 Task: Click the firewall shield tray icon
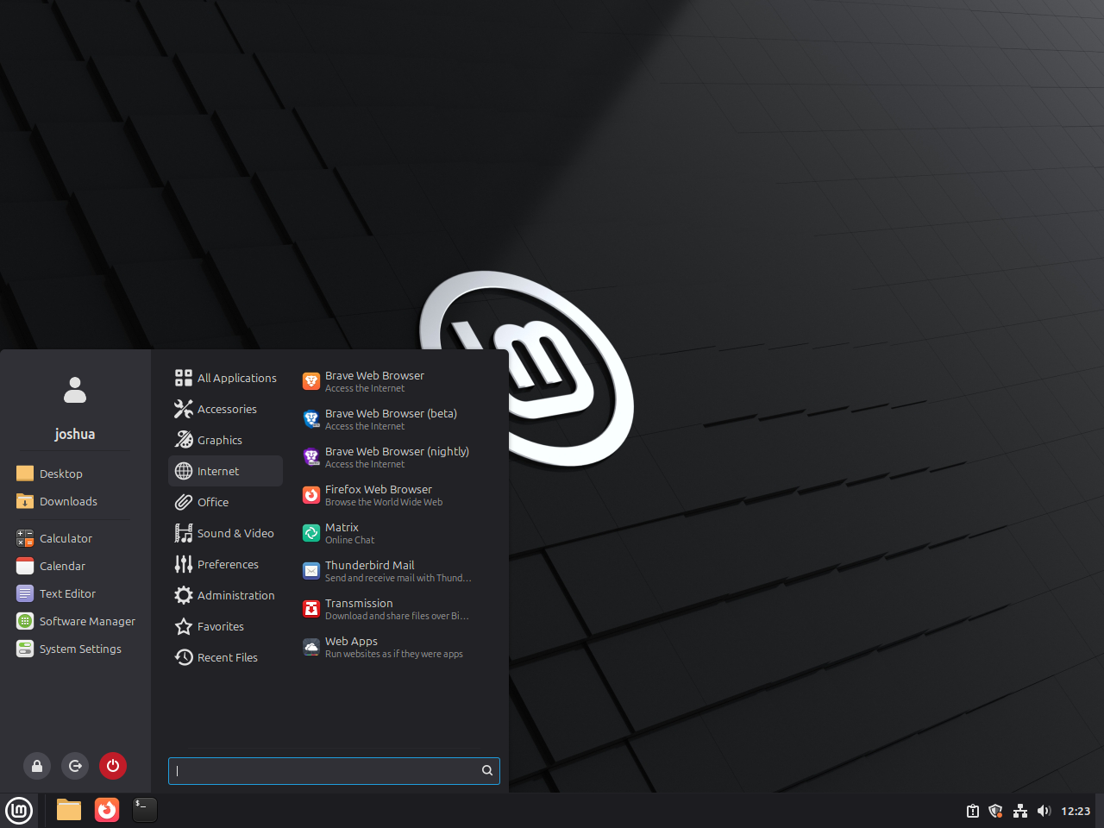tap(995, 811)
